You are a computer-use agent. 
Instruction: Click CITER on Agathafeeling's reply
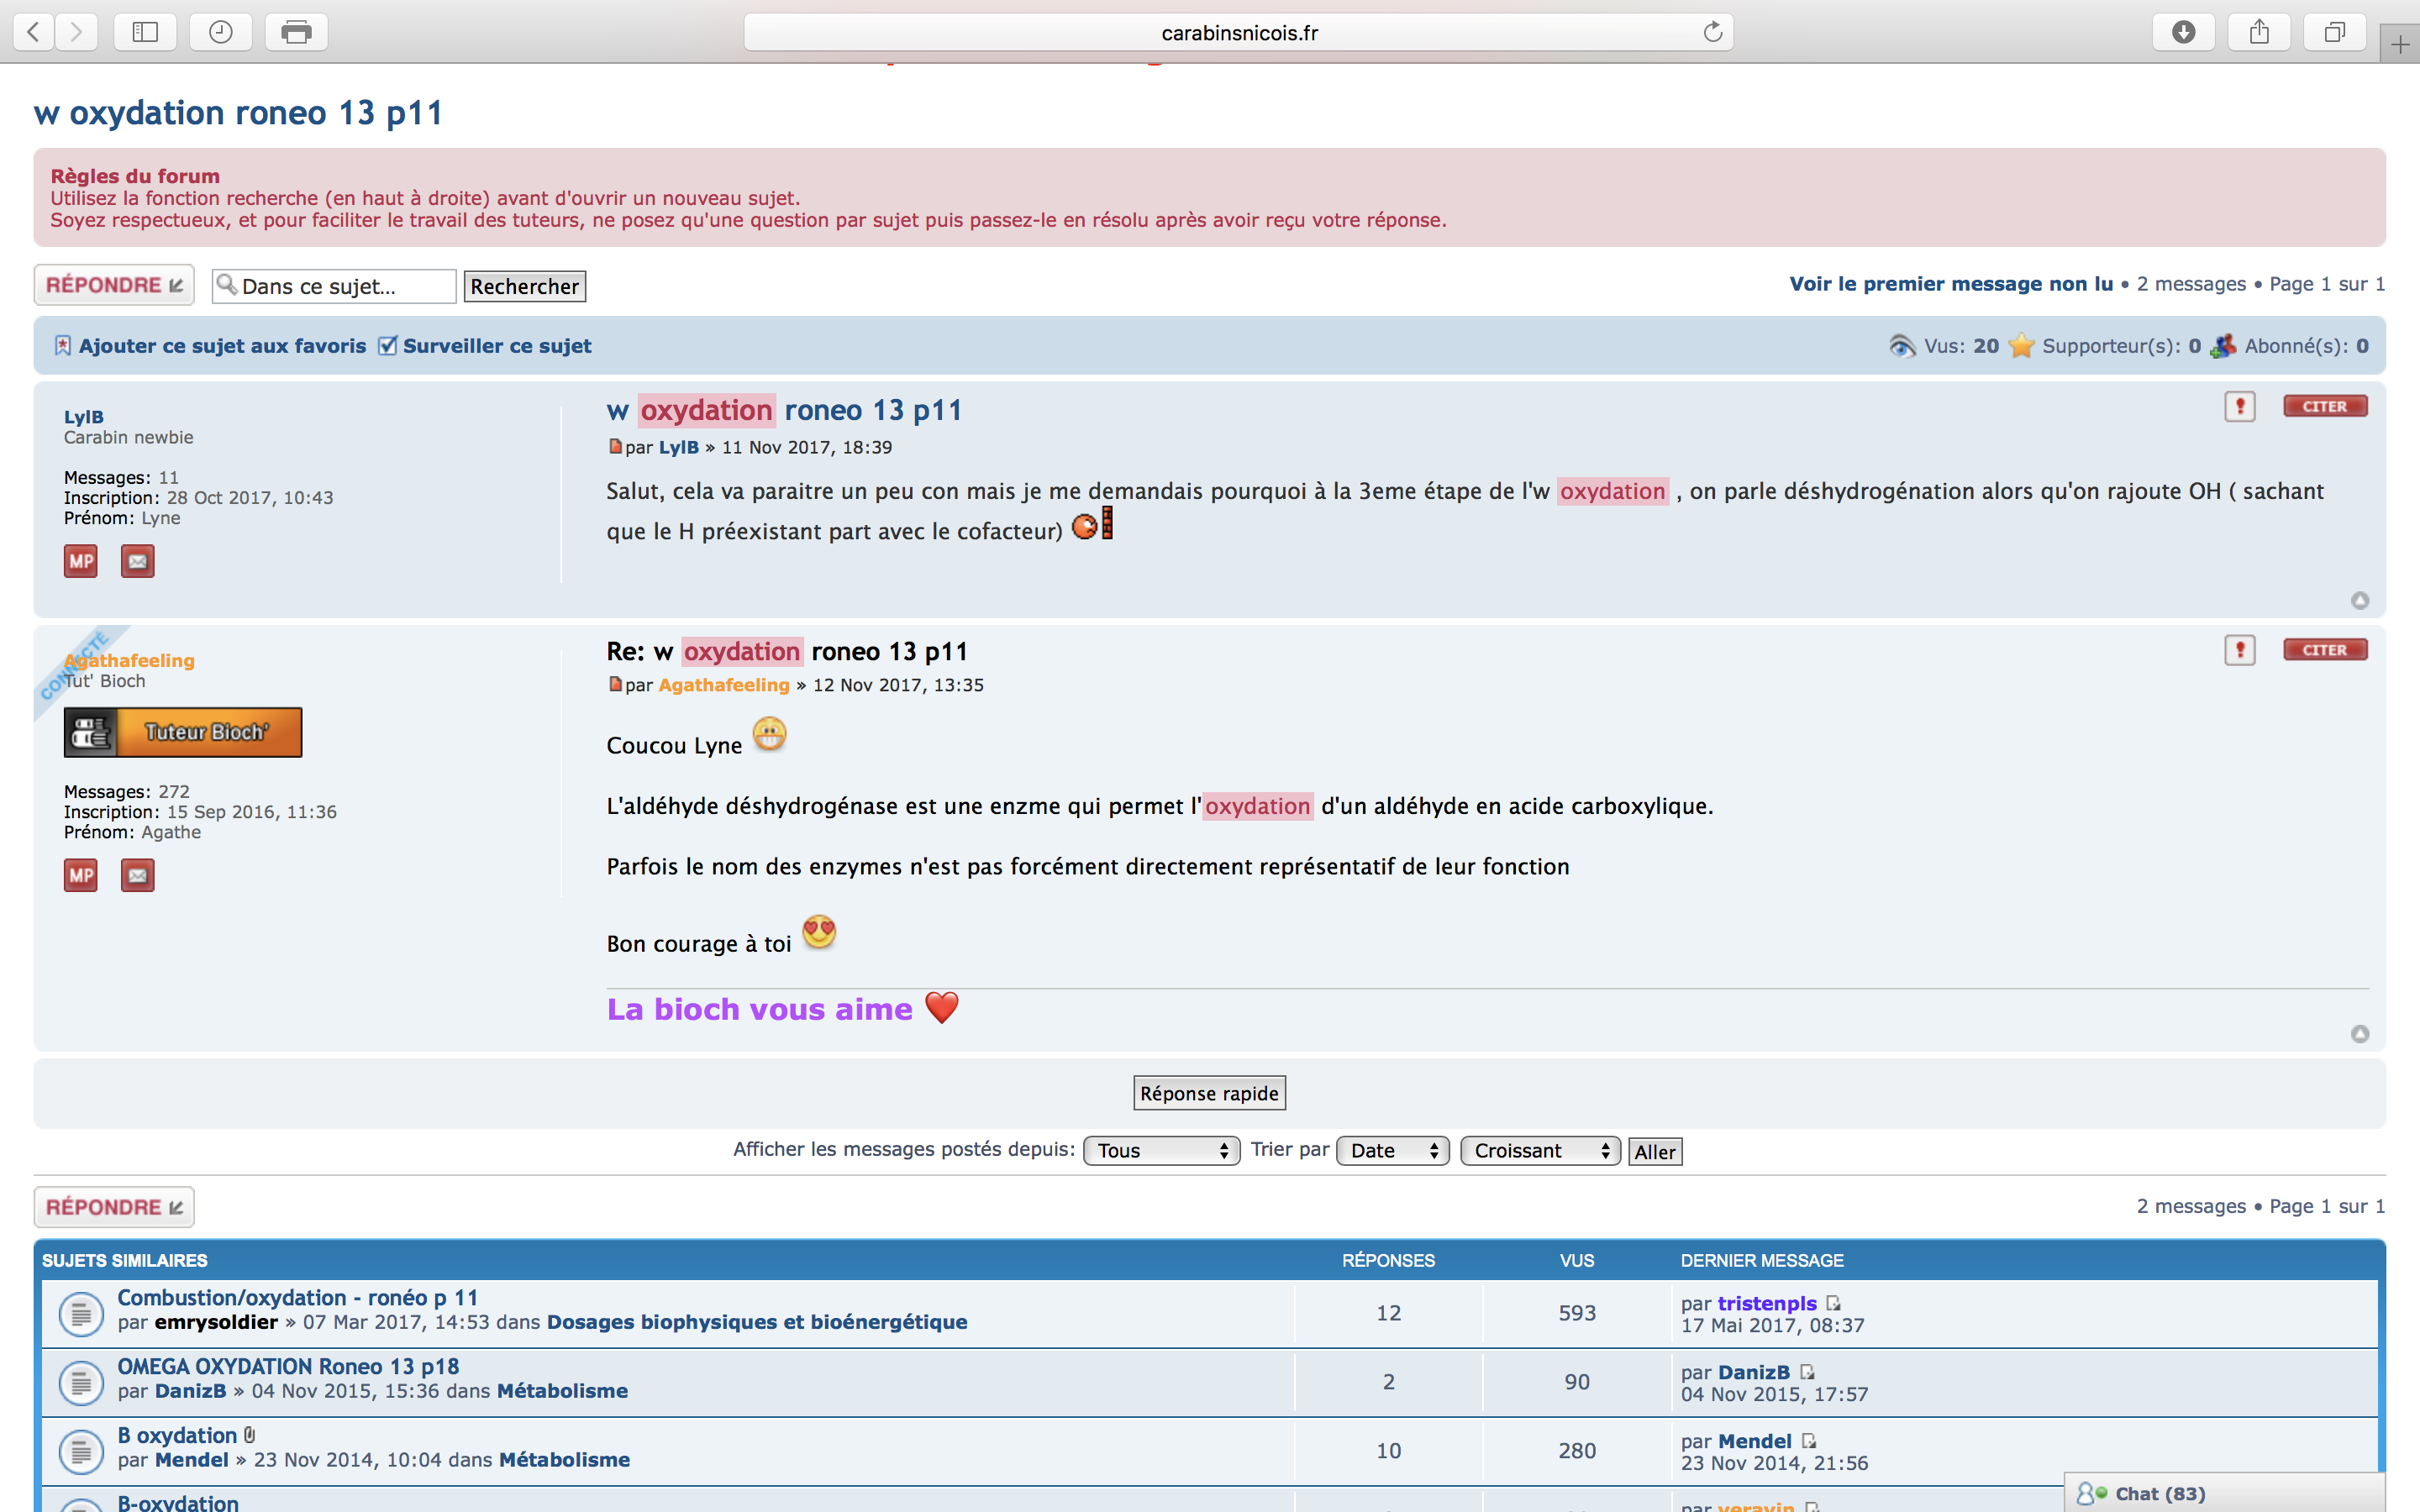2324,650
